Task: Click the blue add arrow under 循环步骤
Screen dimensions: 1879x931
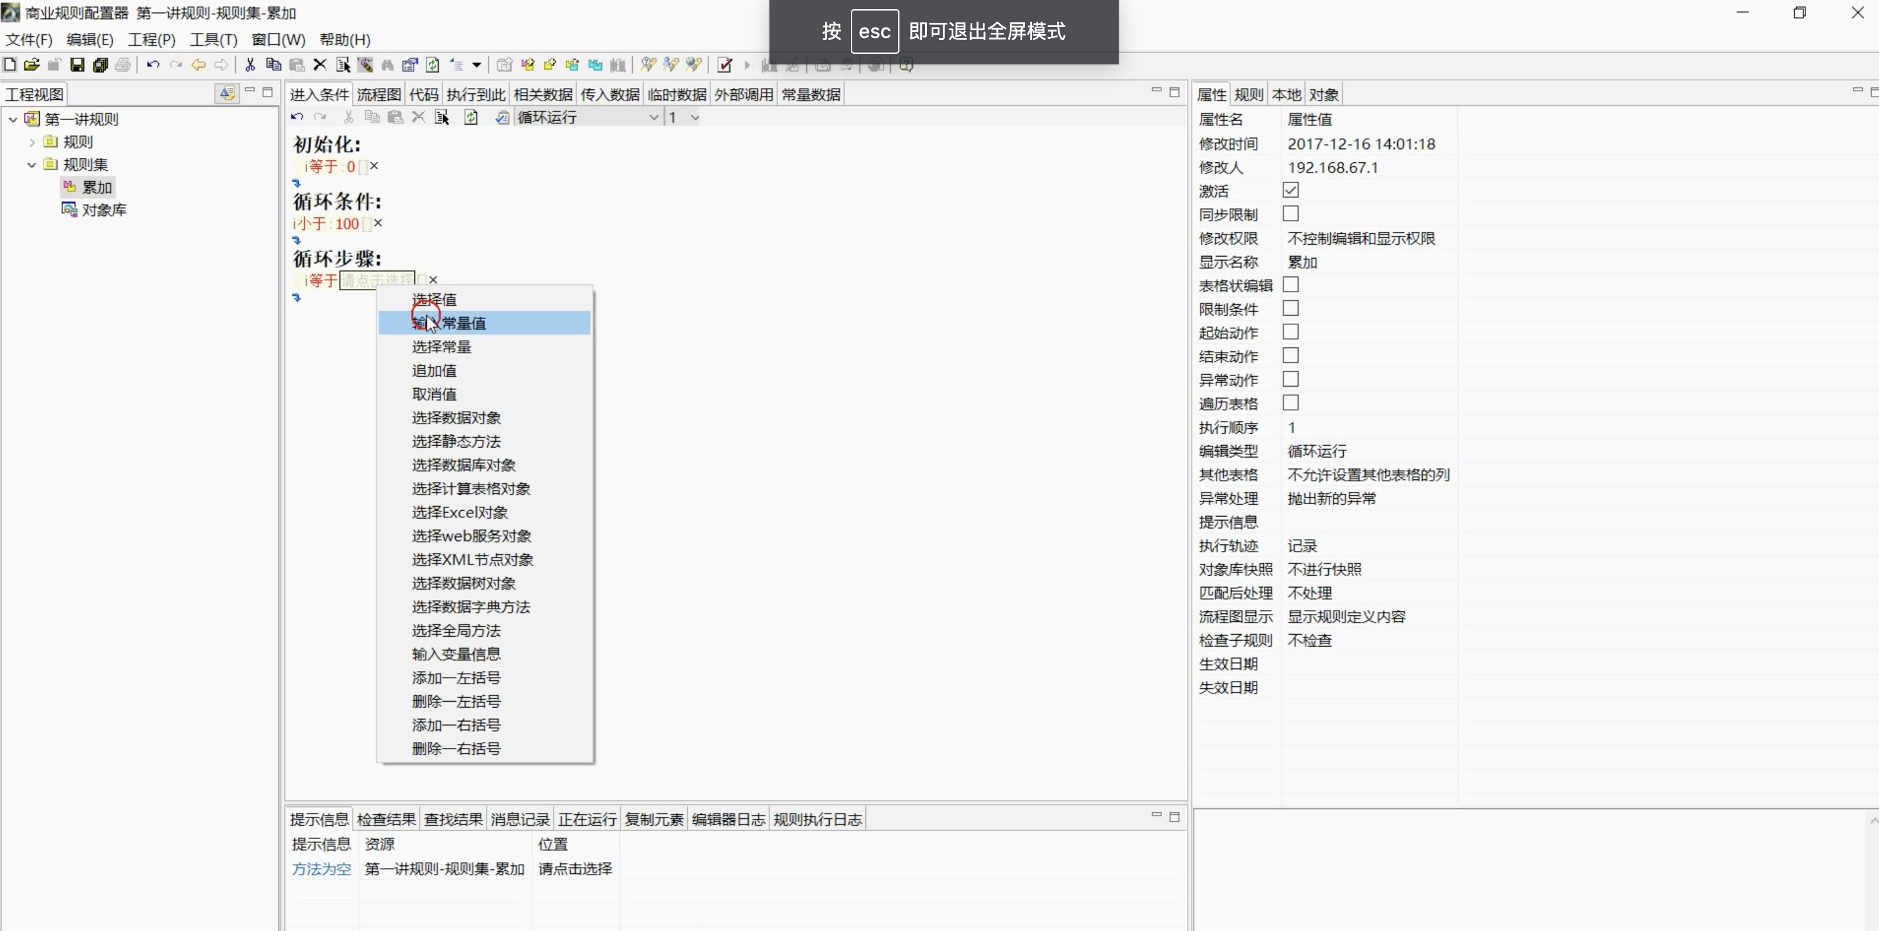Action: [x=296, y=297]
